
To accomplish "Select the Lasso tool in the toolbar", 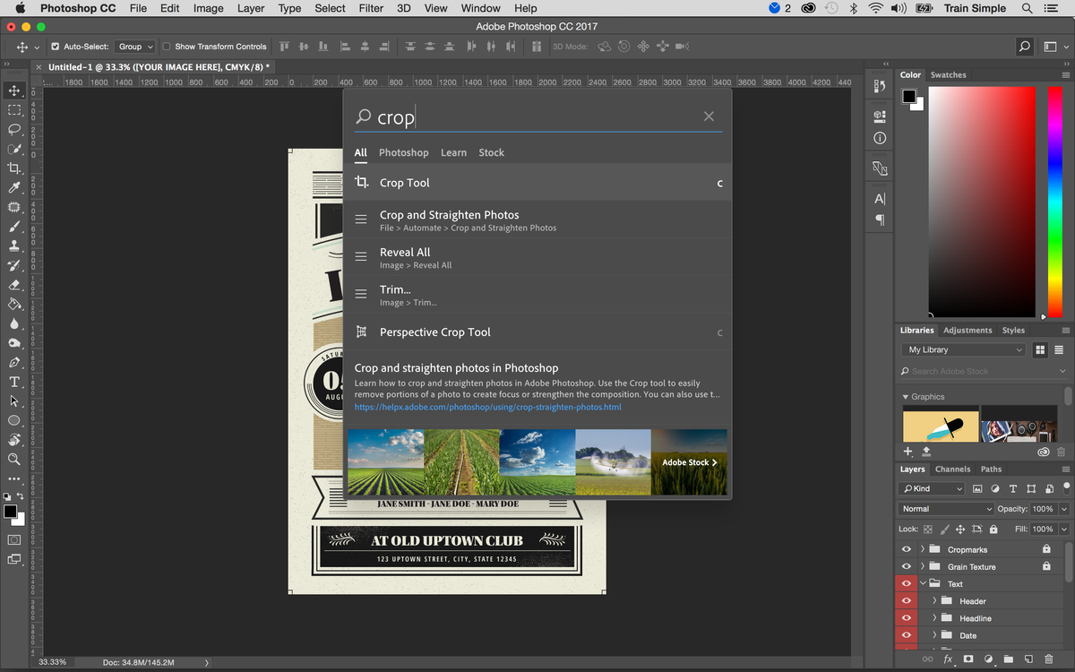I will (x=14, y=129).
